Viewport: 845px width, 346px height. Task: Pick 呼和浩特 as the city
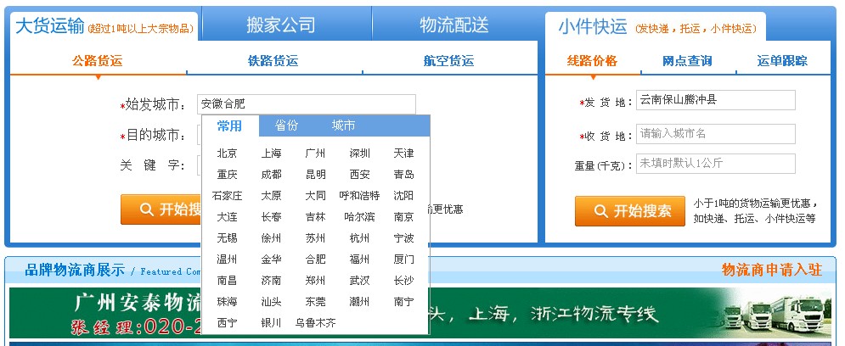point(359,196)
